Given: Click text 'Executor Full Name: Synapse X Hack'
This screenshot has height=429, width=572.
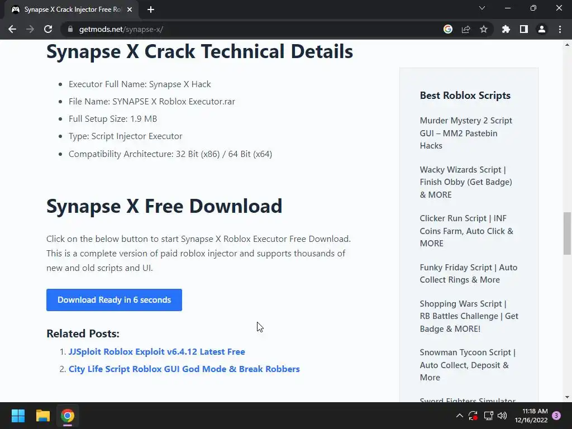Looking at the screenshot, I should [140, 84].
